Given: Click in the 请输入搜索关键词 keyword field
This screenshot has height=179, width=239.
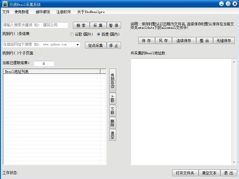Looking at the screenshot, I should click(35, 25).
